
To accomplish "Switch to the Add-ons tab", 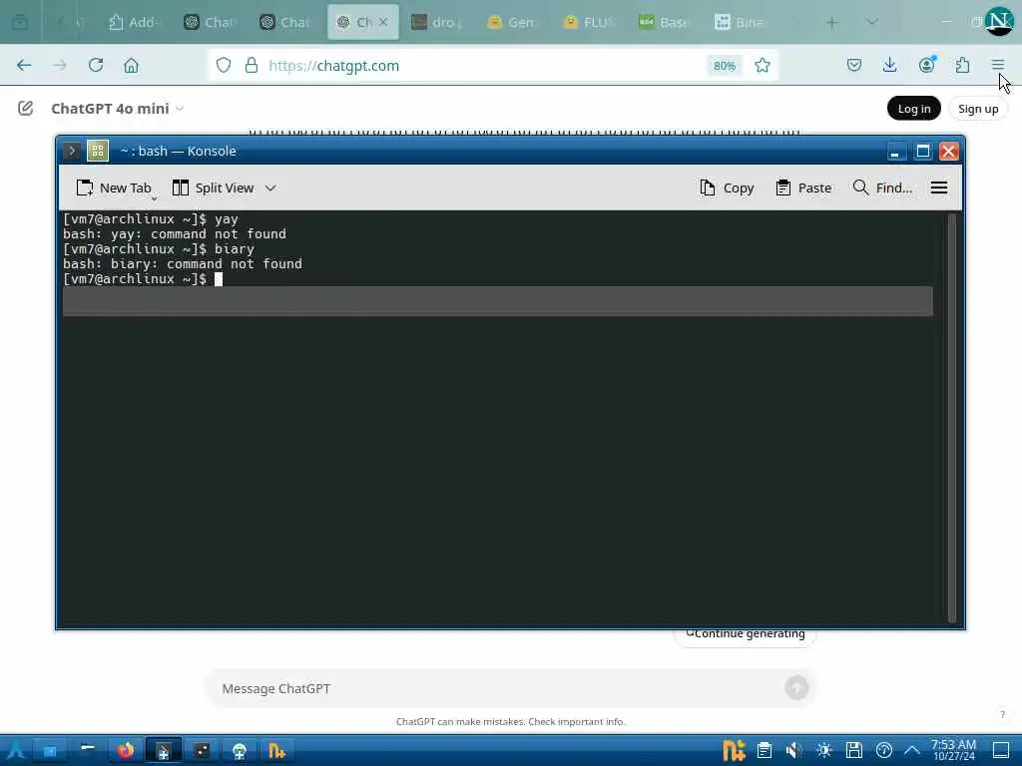I will point(133,22).
